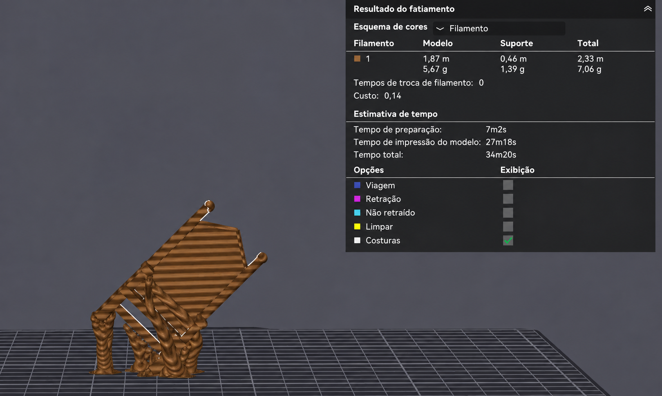This screenshot has height=396, width=662.
Task: Enable the Retração display checkbox
Action: coord(508,199)
